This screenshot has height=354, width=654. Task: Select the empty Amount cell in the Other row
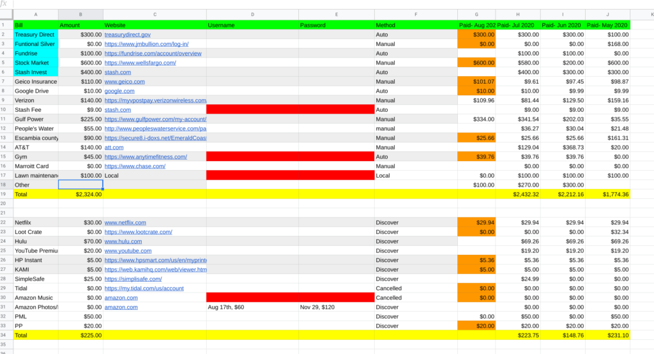pos(80,185)
